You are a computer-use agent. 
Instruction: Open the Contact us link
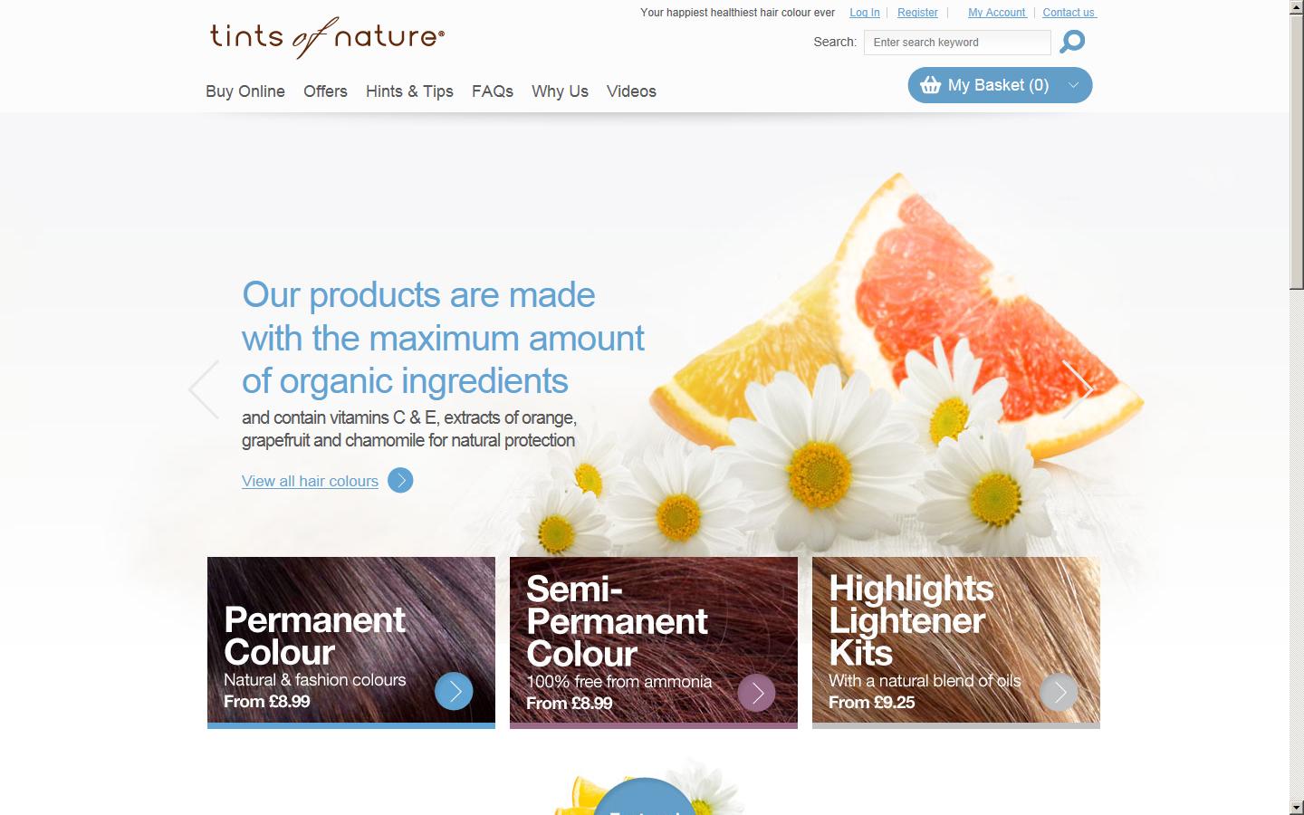1069,13
